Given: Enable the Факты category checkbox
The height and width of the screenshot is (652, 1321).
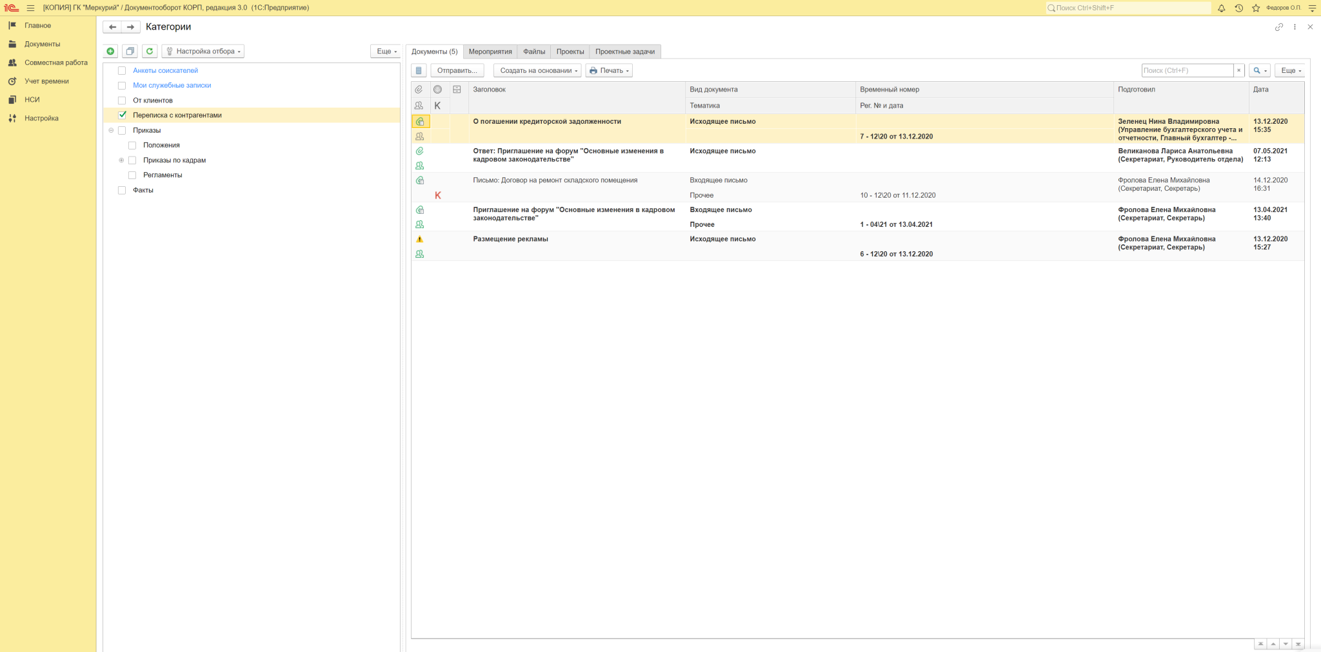Looking at the screenshot, I should click(122, 190).
